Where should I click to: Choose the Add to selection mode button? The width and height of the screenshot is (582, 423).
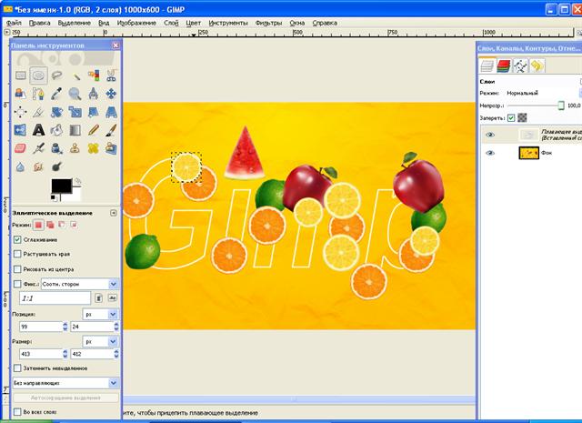[50, 225]
